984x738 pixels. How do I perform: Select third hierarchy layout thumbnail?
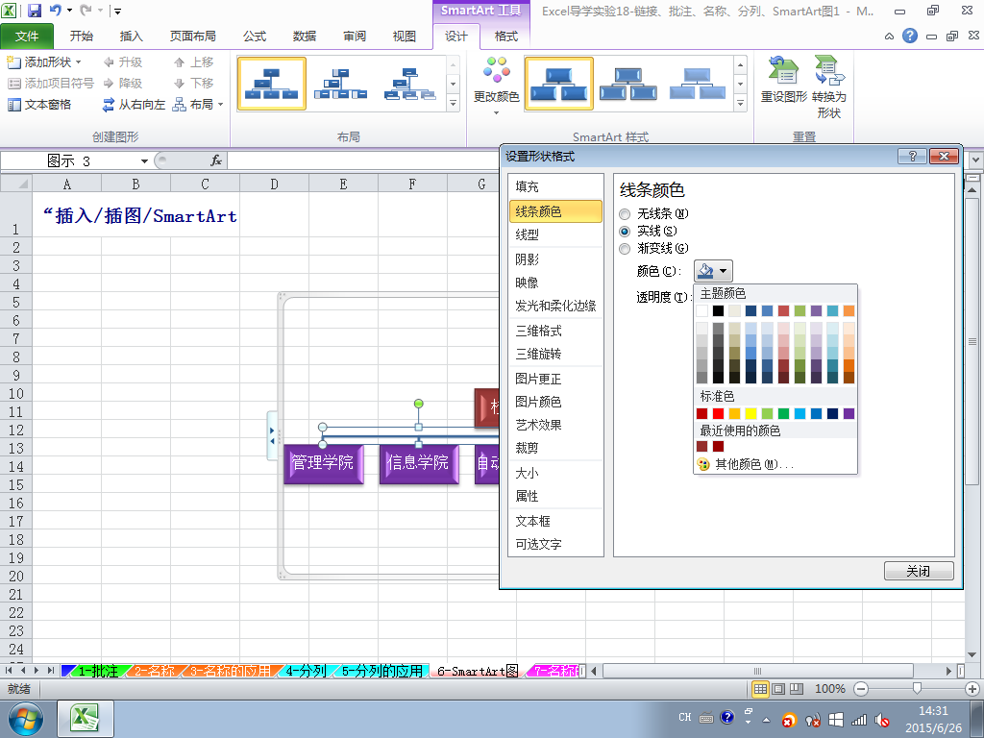click(409, 84)
